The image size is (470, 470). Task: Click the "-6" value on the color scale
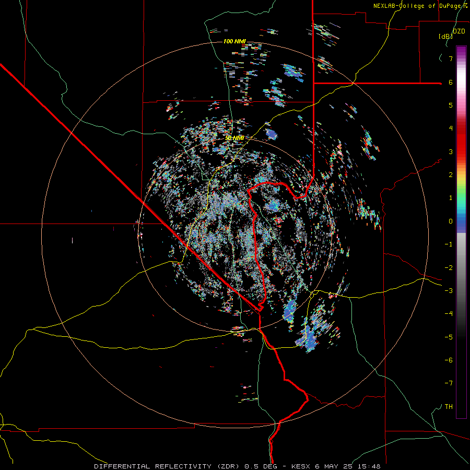pos(449,360)
